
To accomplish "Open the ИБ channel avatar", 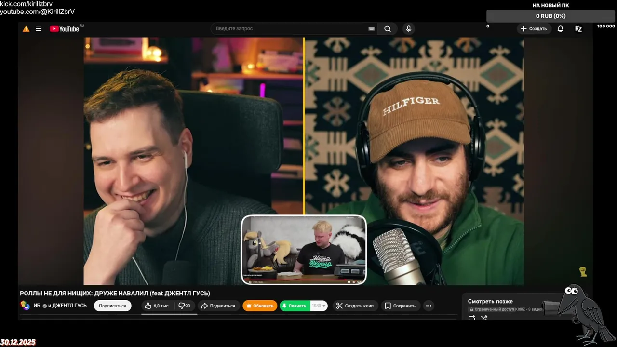I will 25,306.
